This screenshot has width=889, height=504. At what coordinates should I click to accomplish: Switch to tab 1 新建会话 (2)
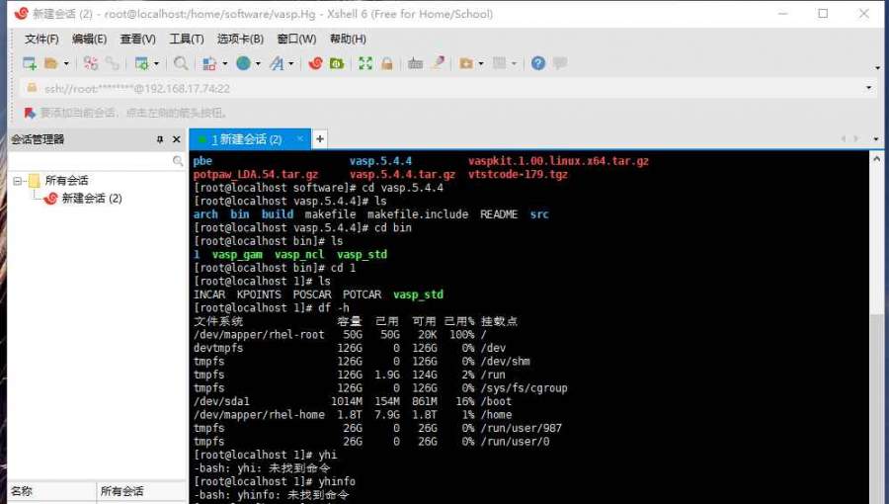[x=247, y=139]
